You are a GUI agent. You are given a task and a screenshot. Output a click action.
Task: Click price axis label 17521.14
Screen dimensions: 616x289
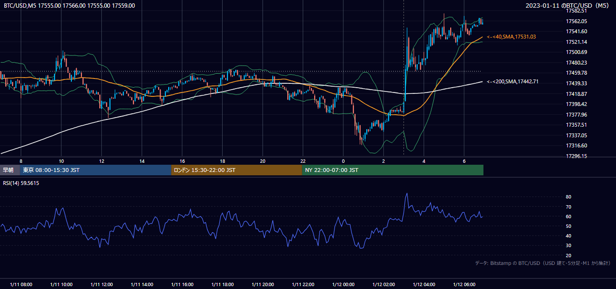pyautogui.click(x=576, y=42)
